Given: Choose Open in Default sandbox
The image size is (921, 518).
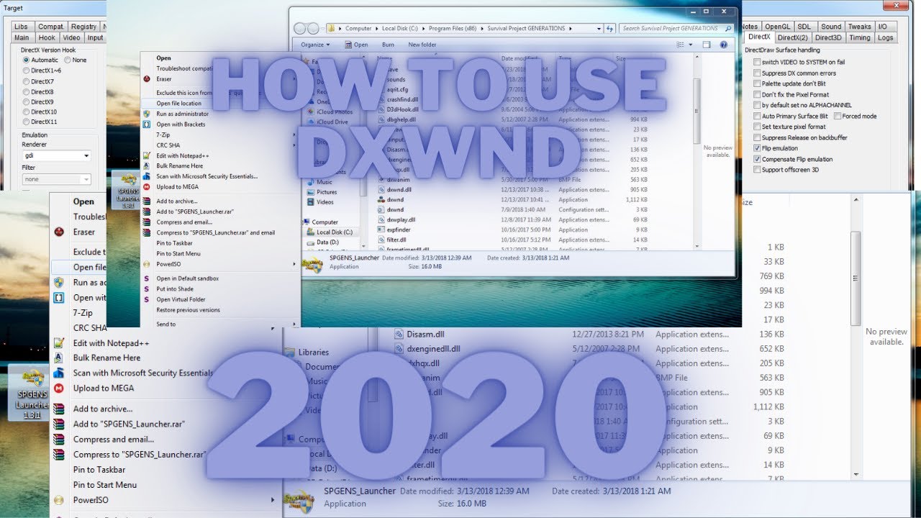Looking at the screenshot, I should point(187,278).
